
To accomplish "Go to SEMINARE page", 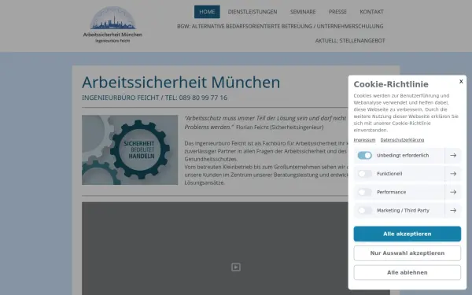I will pyautogui.click(x=303, y=12).
